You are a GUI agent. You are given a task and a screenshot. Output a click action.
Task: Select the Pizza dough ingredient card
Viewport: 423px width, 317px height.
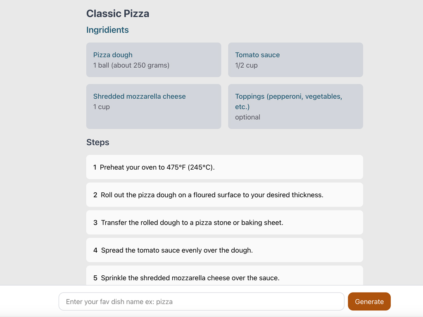pyautogui.click(x=153, y=60)
